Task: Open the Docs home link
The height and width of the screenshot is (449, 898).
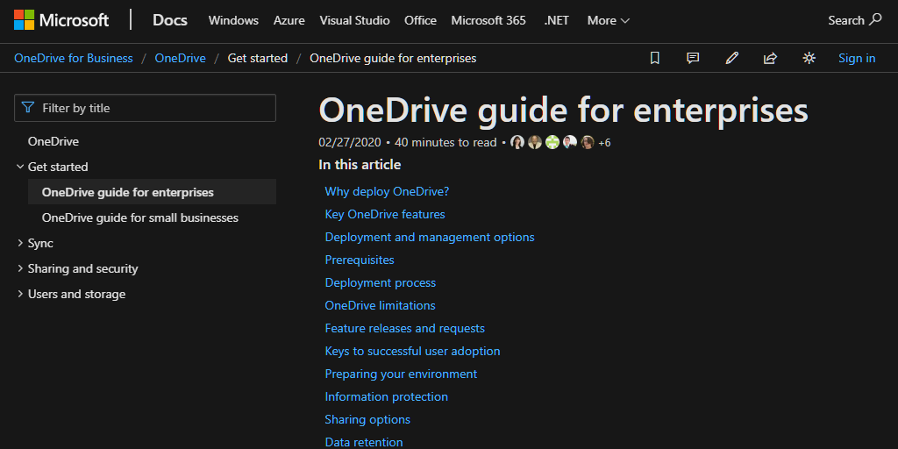Action: [170, 20]
